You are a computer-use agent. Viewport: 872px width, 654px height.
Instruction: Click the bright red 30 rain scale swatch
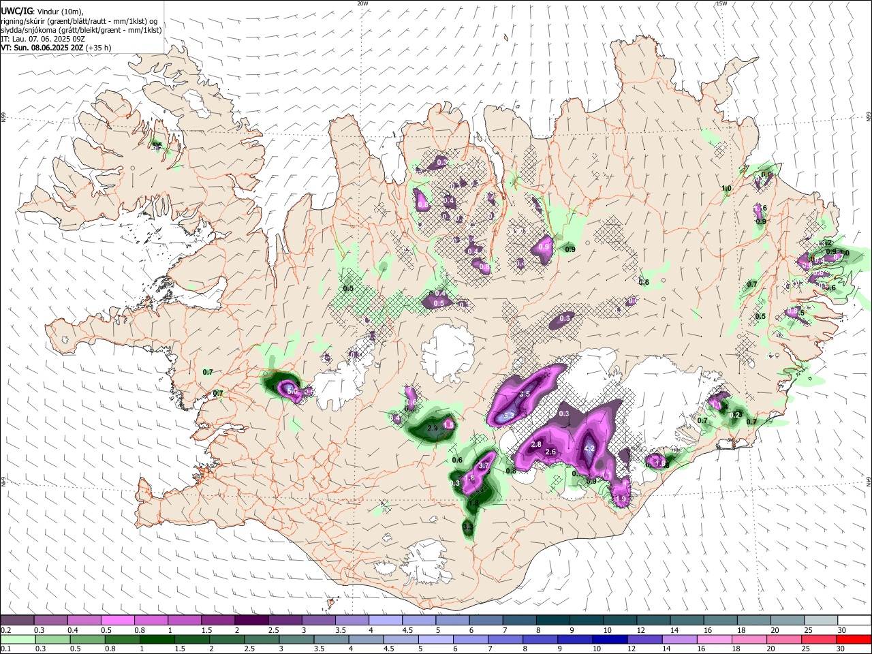[x=854, y=639]
